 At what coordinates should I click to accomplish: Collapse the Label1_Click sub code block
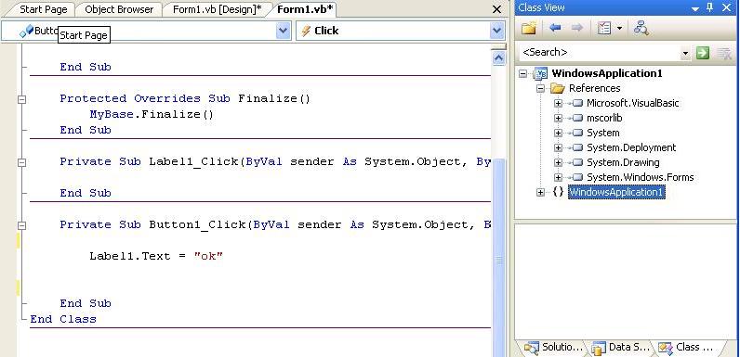coord(21,162)
